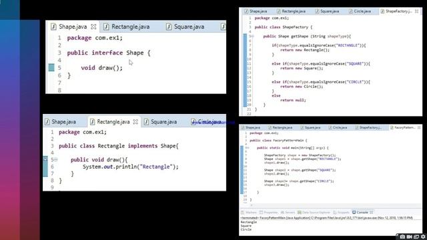
Task: Click the 'void draw();' line in Shape.java
Action: [101, 68]
